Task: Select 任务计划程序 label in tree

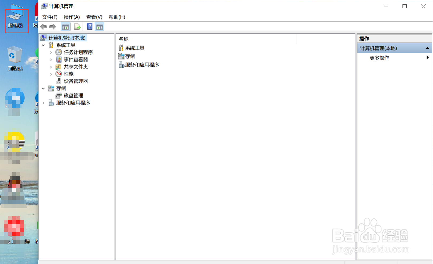Action: coord(78,52)
